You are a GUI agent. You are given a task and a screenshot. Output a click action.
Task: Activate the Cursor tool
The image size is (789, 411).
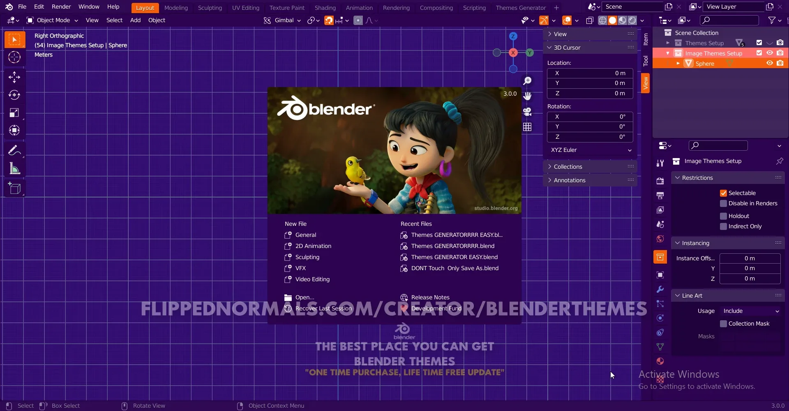(x=14, y=57)
